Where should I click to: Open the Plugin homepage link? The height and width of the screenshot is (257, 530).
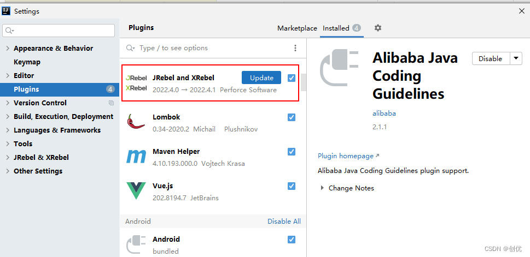point(348,156)
